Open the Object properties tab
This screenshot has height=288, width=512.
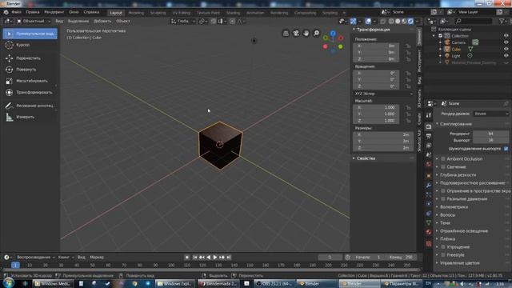tap(429, 176)
